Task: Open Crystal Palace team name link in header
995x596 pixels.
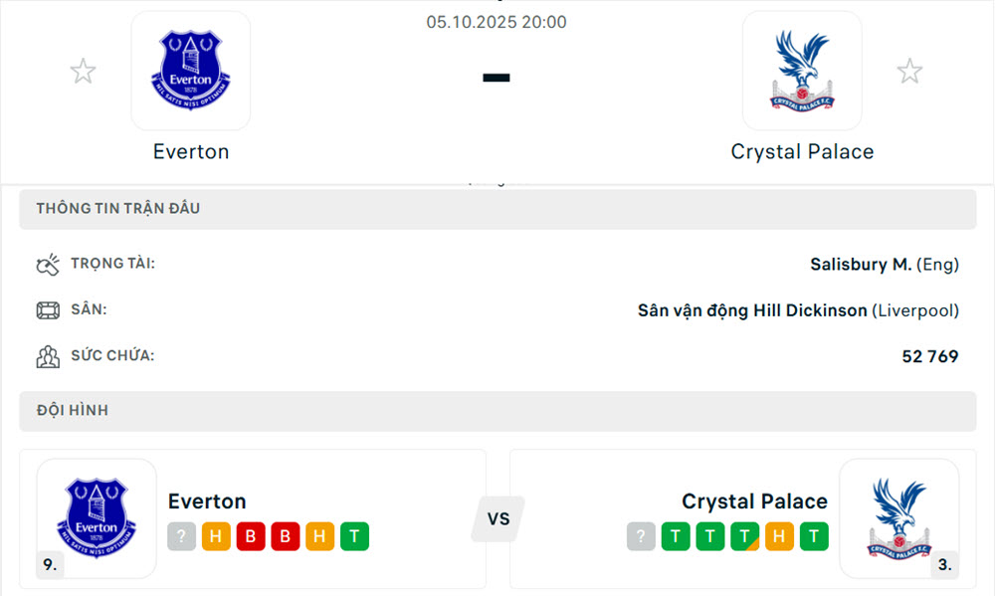Action: (802, 151)
